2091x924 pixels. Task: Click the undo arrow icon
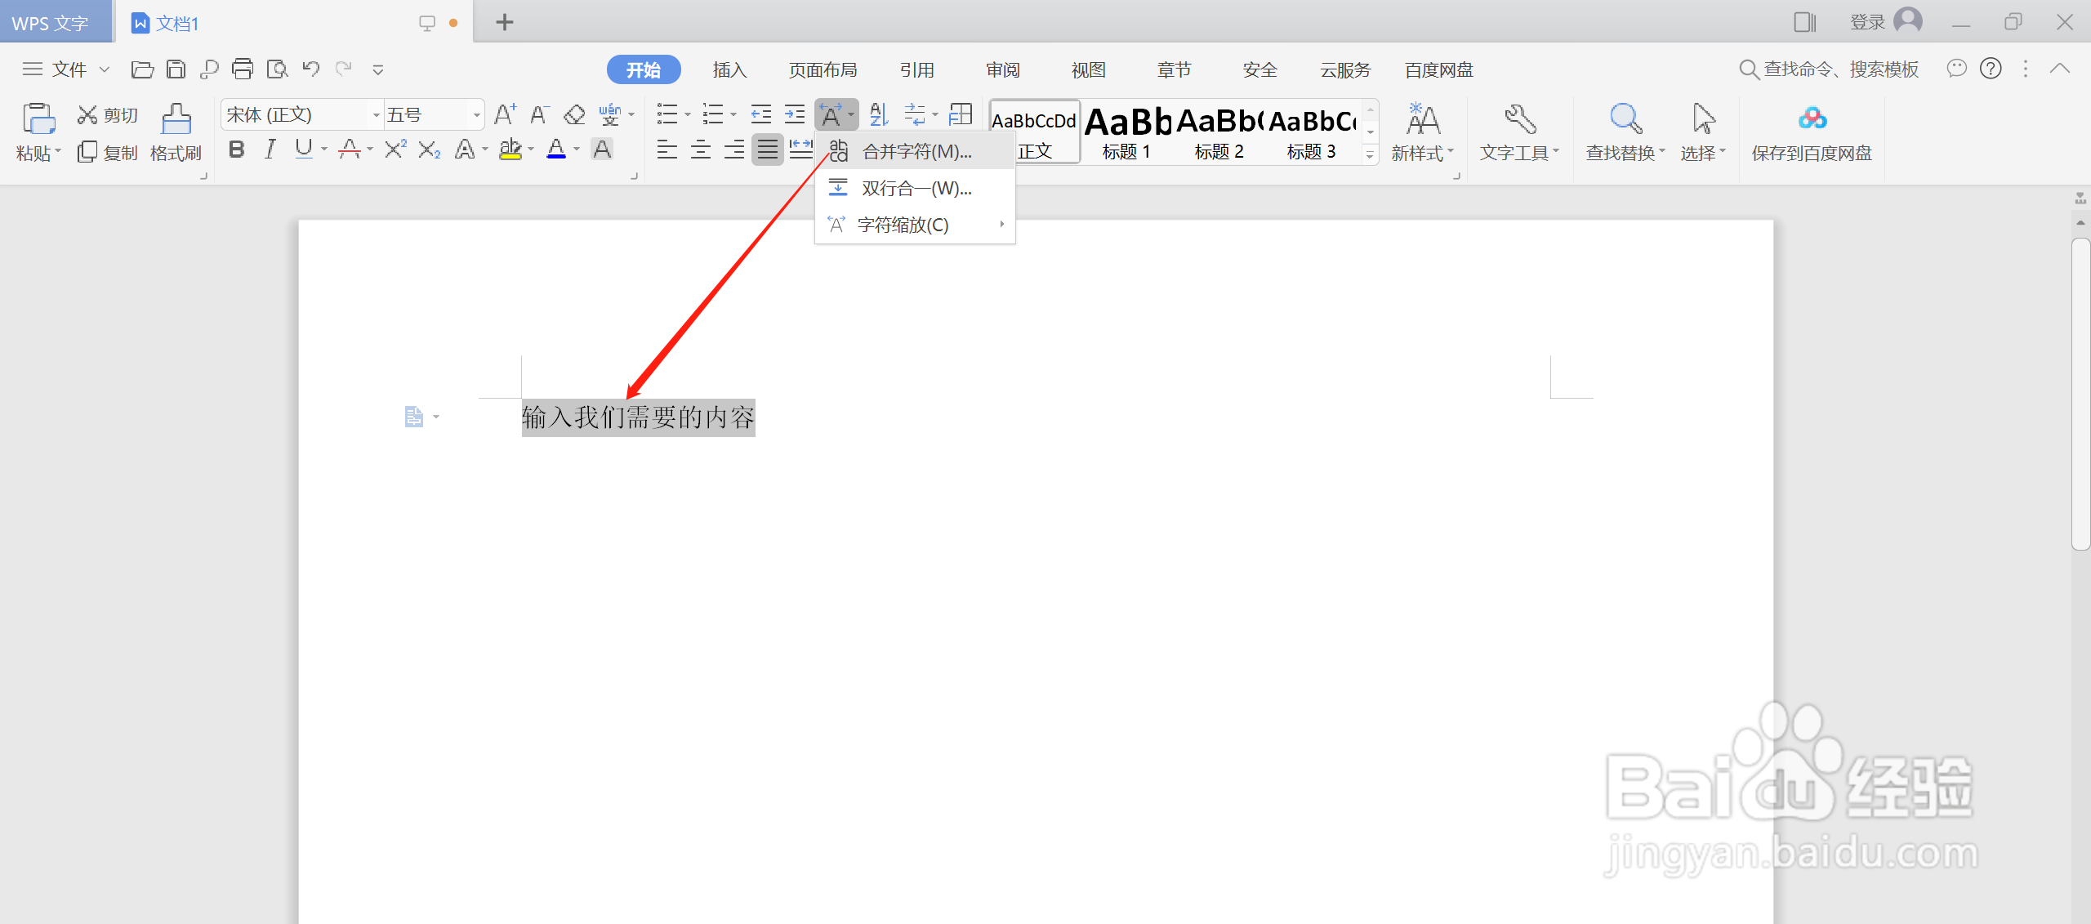tap(311, 69)
